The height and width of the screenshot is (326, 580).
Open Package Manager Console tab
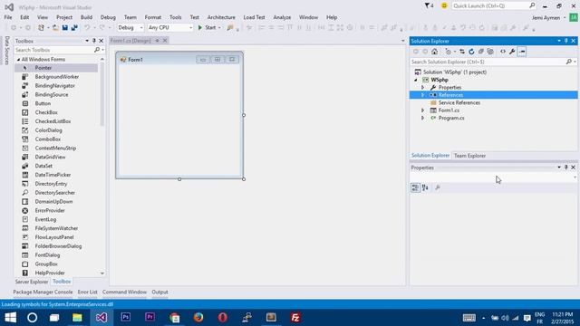click(43, 292)
